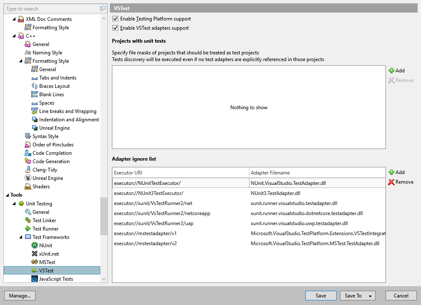Image resolution: width=421 pixels, height=305 pixels.
Task: Click the Naming Style icon under C++
Action: pyautogui.click(x=28, y=52)
